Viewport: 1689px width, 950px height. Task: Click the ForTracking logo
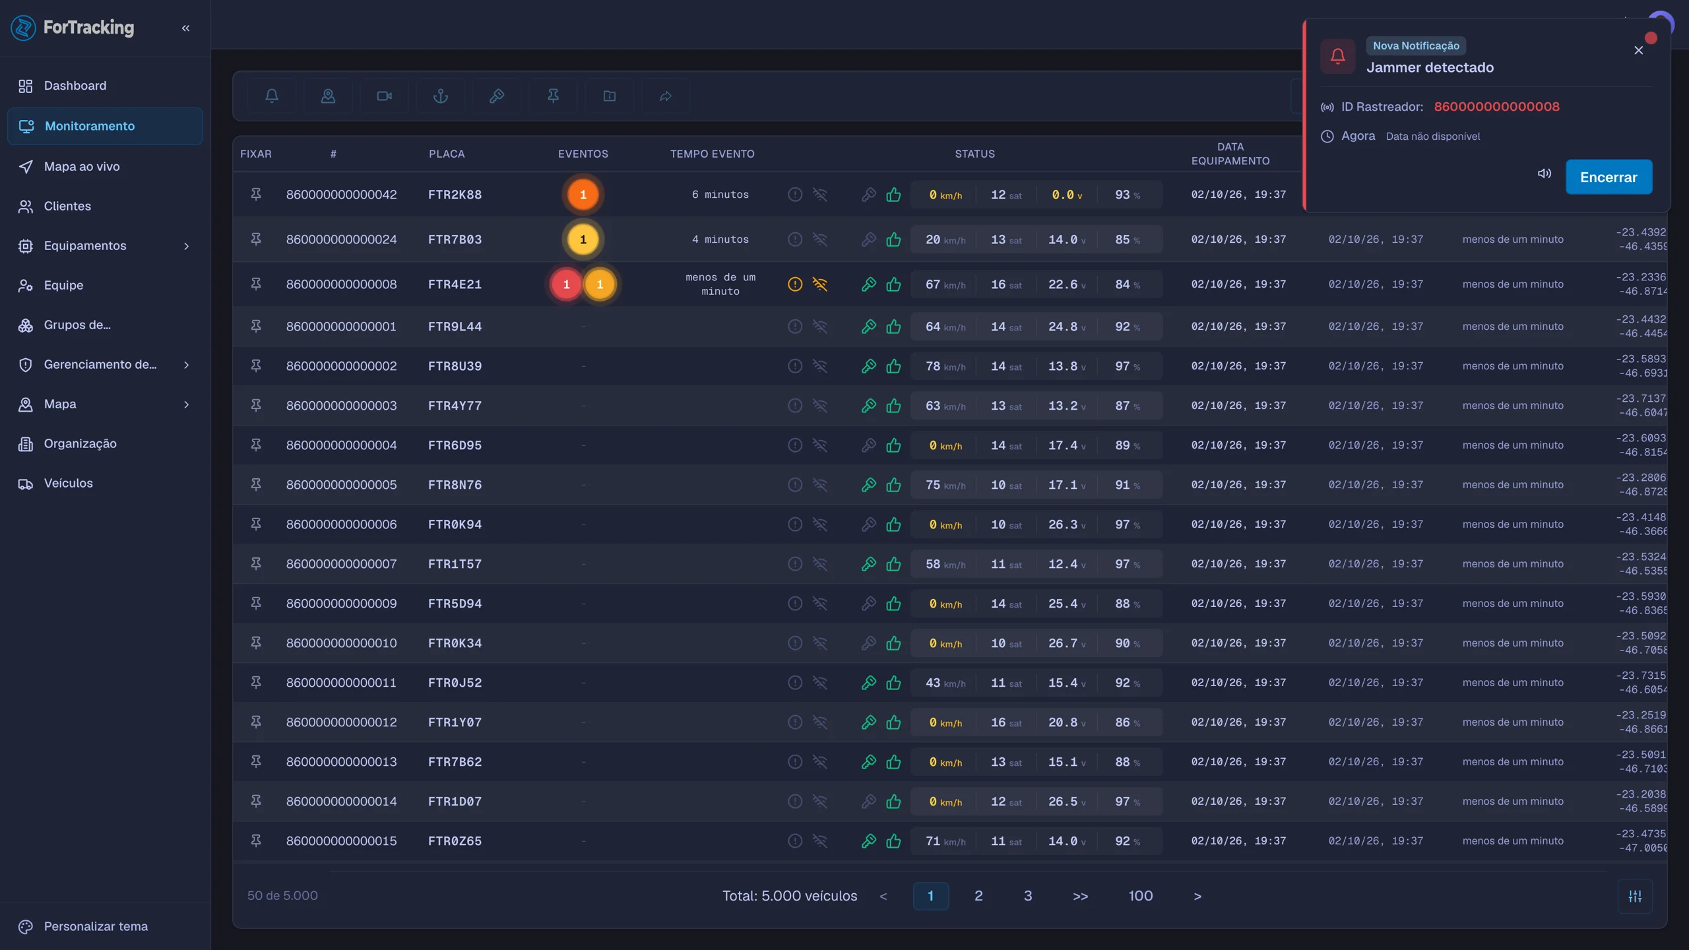73,28
